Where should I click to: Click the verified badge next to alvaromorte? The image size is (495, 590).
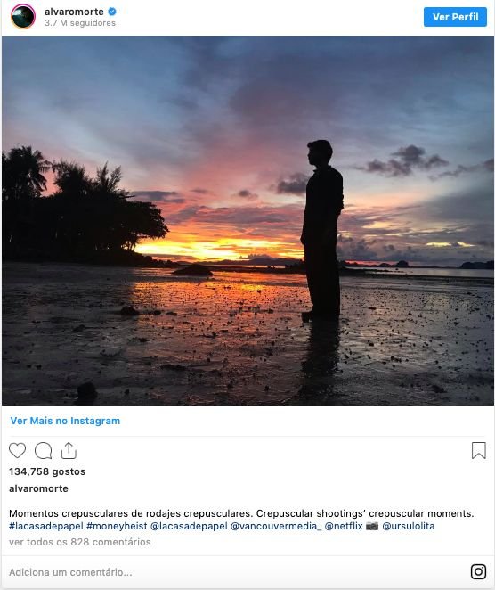[112, 12]
